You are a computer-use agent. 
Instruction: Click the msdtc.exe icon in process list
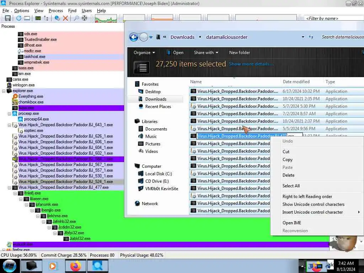pos(20,51)
